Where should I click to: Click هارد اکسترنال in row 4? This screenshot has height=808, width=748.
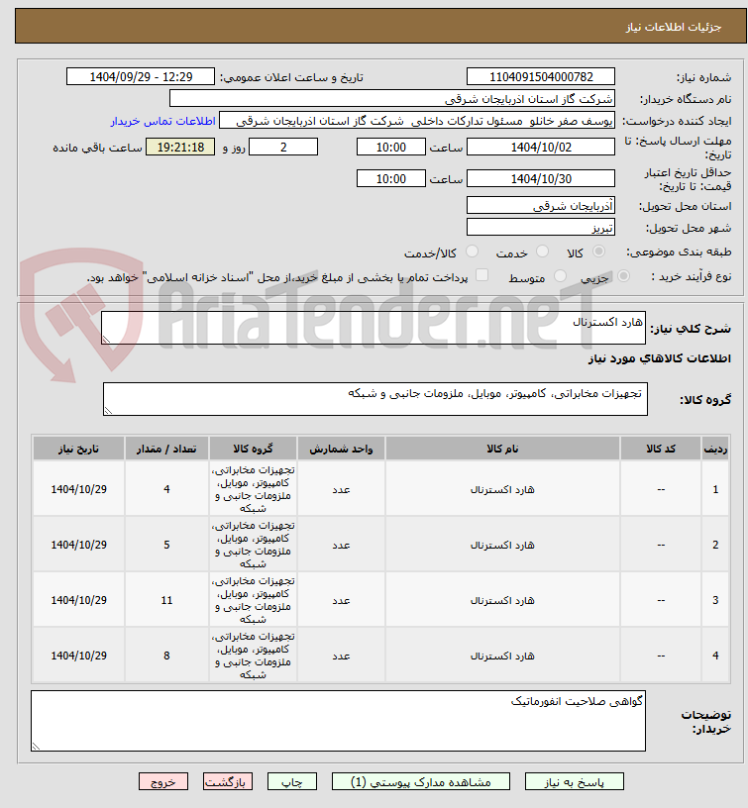(x=502, y=656)
